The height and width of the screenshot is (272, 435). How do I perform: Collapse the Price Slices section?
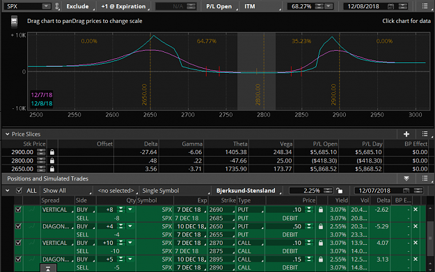(x=7, y=134)
